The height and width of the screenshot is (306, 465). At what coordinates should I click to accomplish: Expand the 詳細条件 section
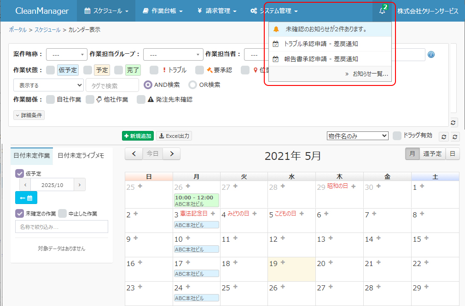(x=29, y=115)
